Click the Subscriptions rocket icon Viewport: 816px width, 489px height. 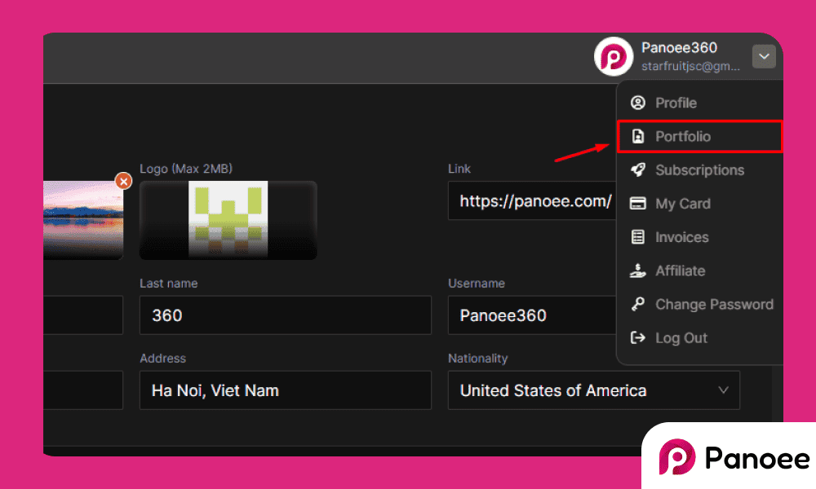(x=638, y=170)
